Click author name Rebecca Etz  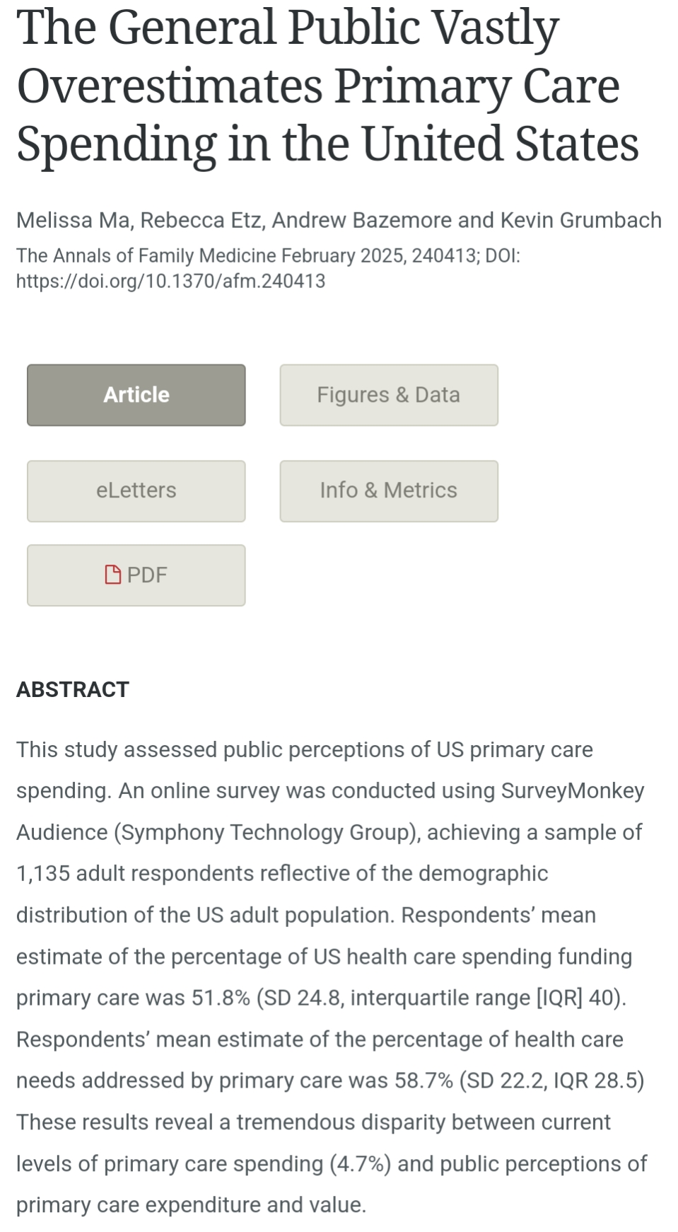coord(201,220)
